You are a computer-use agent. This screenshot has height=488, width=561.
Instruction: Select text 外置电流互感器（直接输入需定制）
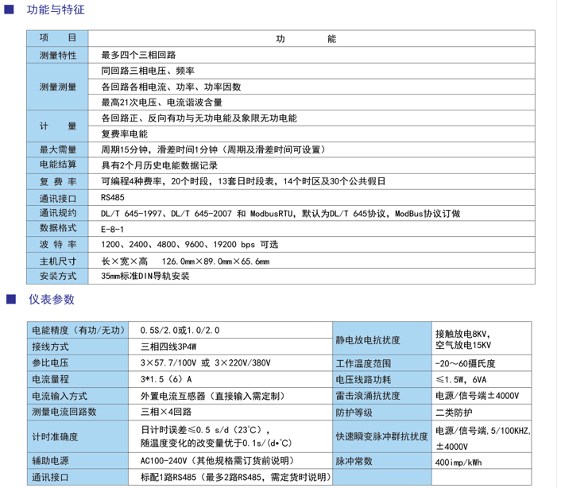pyautogui.click(x=212, y=396)
